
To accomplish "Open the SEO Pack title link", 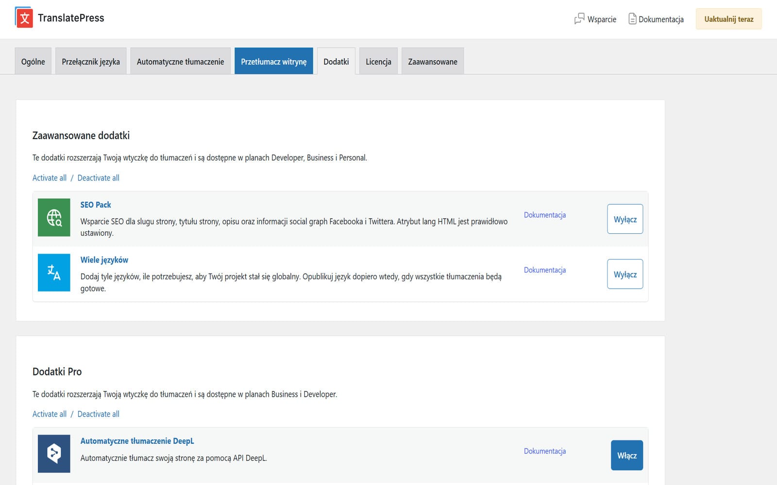I will coord(96,205).
